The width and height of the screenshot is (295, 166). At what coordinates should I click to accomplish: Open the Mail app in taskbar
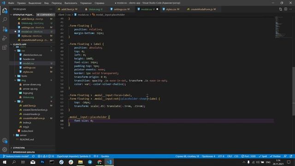pyautogui.click(x=33, y=162)
